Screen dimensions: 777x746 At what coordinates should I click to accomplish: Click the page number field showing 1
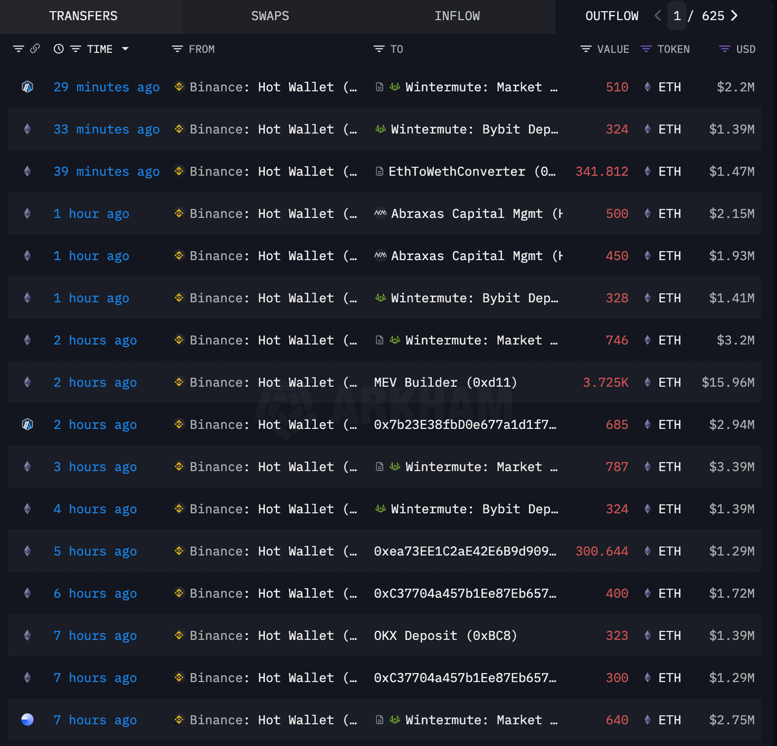pos(677,16)
